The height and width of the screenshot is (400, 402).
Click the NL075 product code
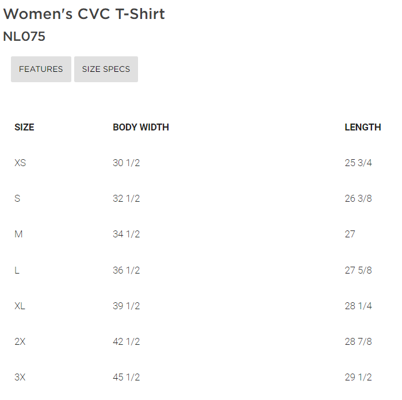[x=24, y=36]
